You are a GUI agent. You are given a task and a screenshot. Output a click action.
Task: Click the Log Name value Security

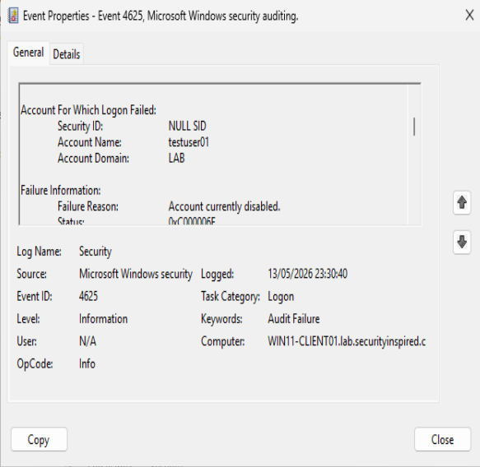[x=96, y=252]
